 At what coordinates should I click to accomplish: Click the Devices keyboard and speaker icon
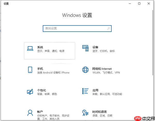pyautogui.click(x=86, y=48)
